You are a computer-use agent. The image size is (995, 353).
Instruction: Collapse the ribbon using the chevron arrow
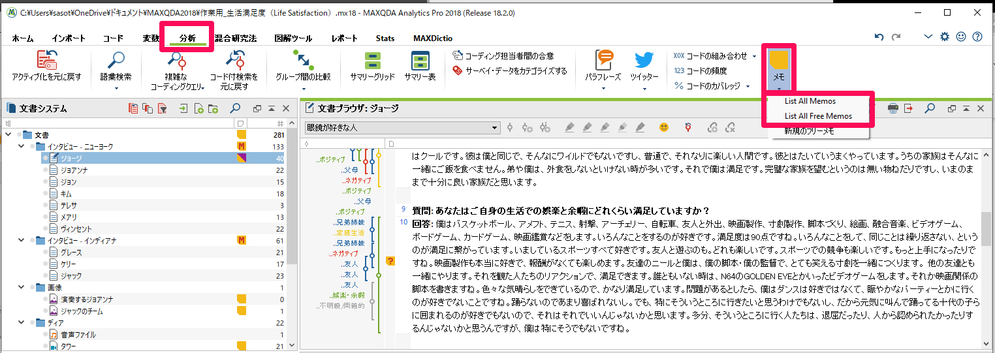(x=928, y=37)
